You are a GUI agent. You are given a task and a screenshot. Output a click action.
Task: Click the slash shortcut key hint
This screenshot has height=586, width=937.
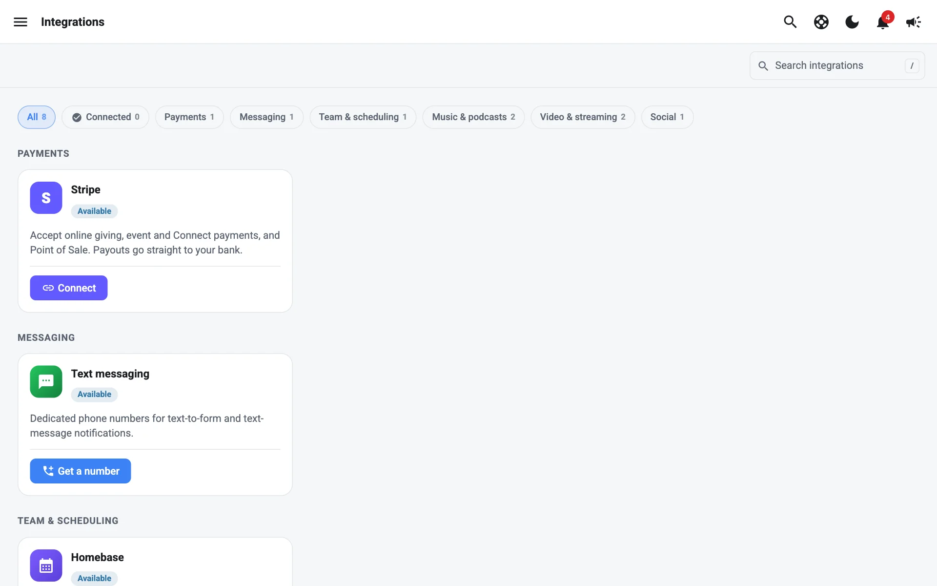(x=912, y=65)
